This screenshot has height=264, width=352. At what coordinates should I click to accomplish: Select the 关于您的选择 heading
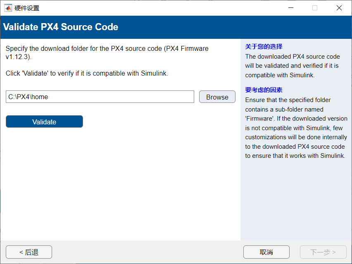pyautogui.click(x=264, y=47)
